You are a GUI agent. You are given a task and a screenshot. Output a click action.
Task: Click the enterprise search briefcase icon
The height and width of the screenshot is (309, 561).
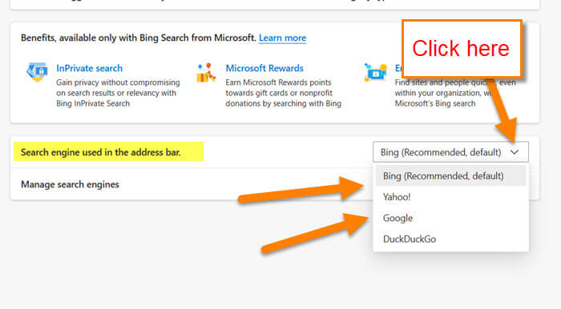click(x=375, y=72)
